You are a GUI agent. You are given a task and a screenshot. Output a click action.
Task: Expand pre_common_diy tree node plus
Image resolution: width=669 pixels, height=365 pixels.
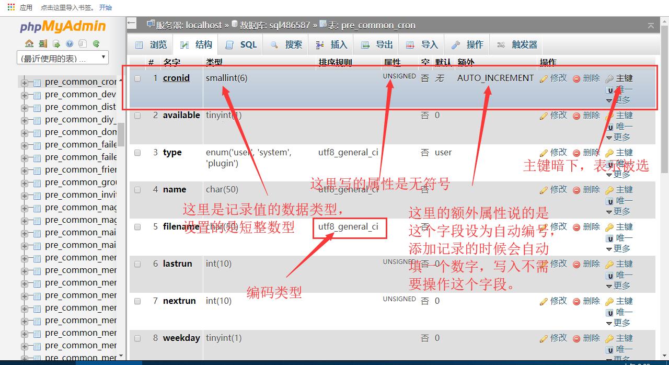[25, 120]
